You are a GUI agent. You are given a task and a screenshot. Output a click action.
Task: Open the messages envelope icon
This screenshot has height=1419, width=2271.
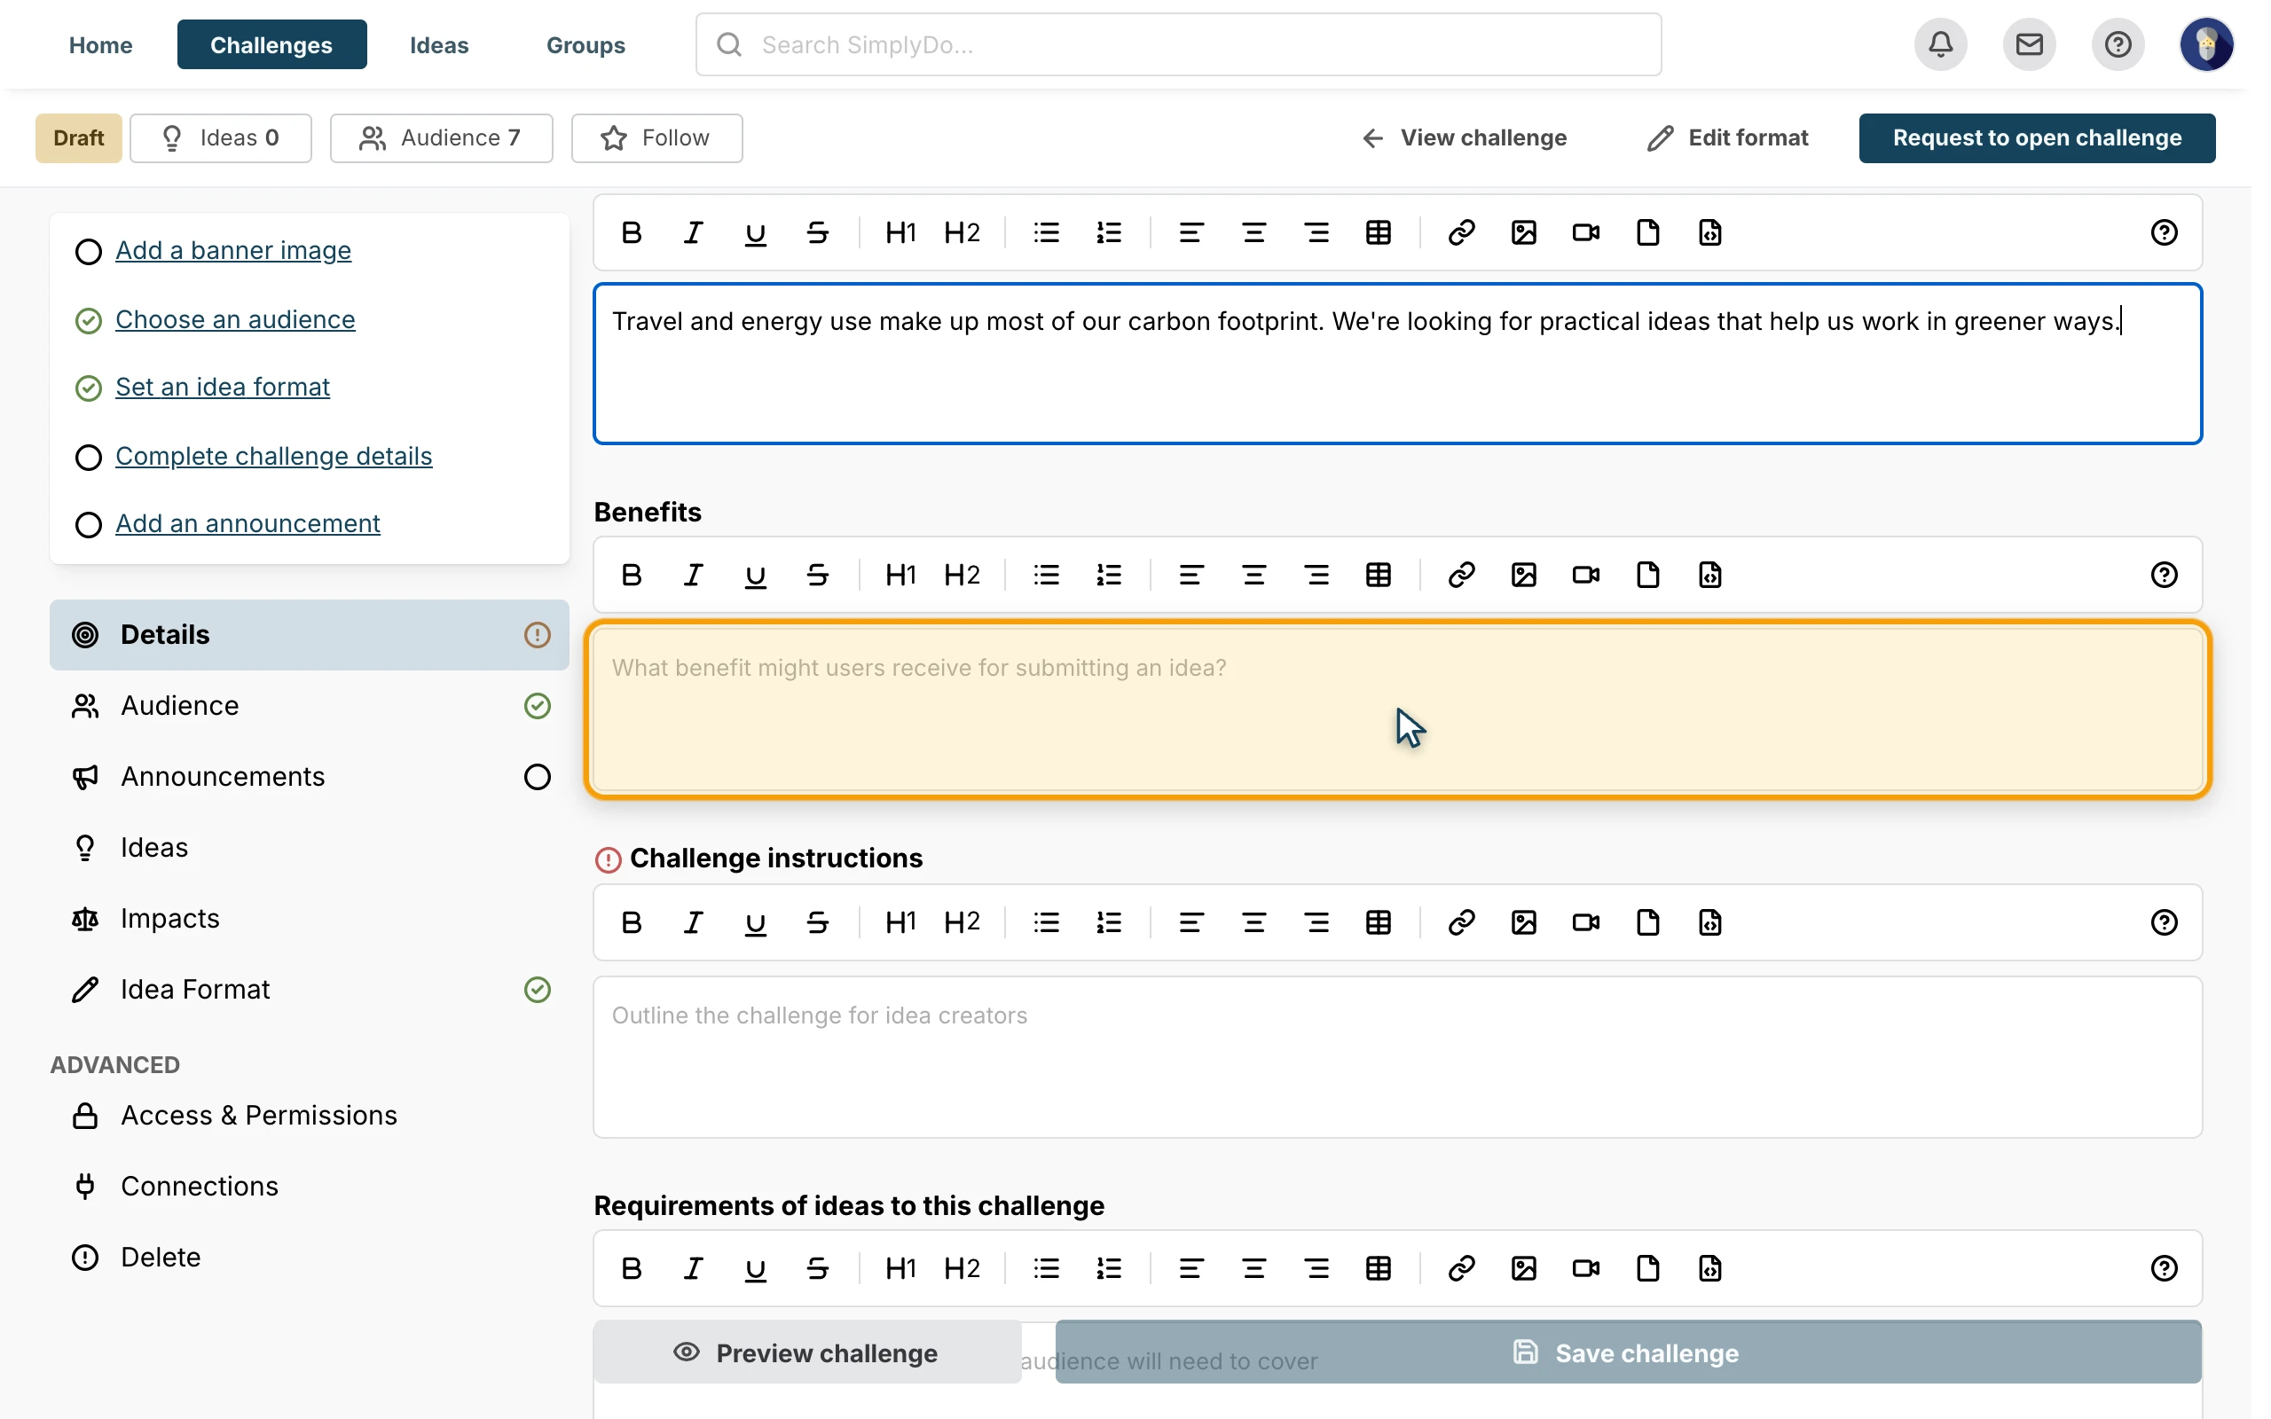(x=2029, y=44)
